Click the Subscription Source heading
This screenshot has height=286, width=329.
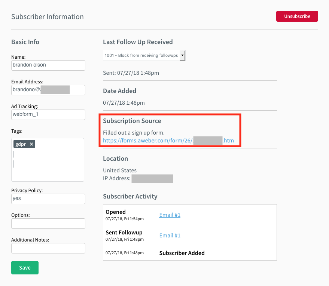point(132,121)
